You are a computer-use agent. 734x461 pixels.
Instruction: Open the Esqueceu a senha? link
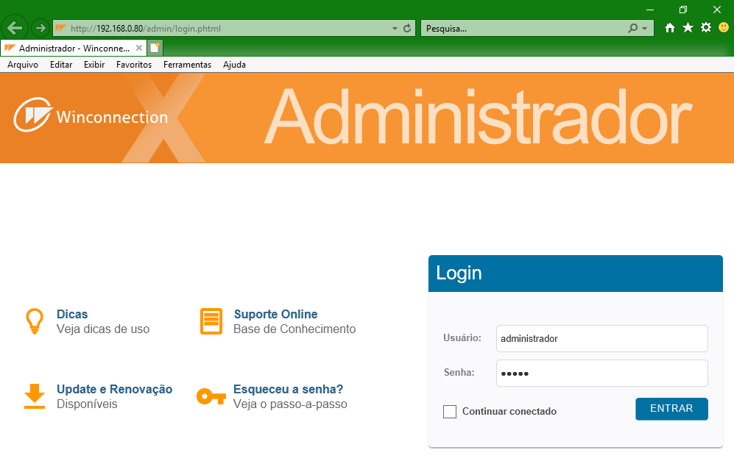[289, 389]
